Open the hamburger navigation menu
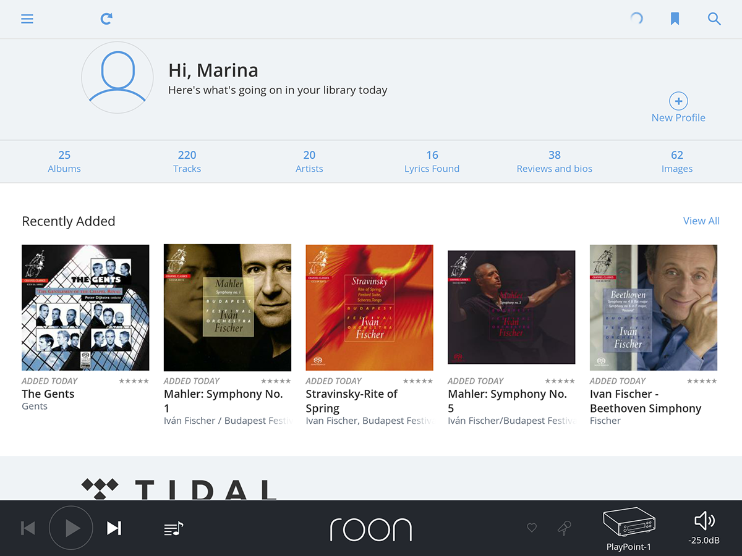 tap(27, 19)
